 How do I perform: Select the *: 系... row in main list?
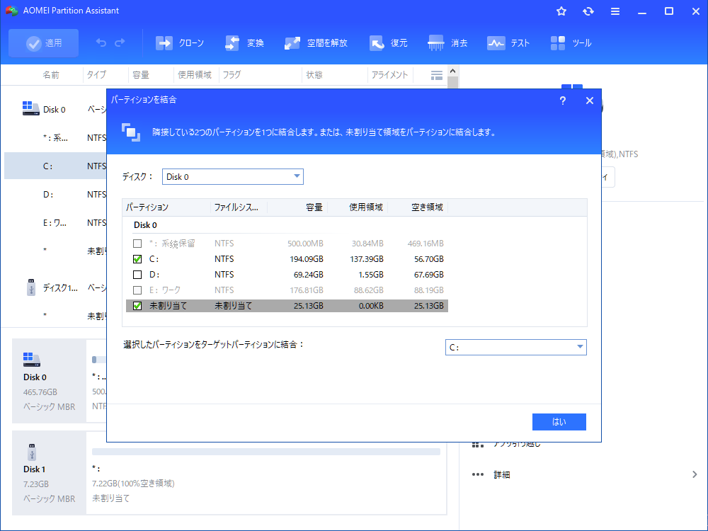55,138
